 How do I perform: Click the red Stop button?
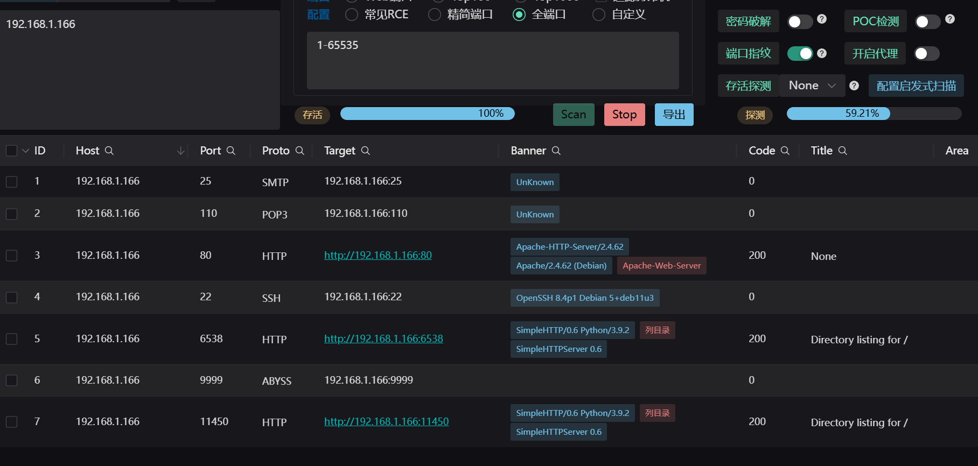(625, 115)
